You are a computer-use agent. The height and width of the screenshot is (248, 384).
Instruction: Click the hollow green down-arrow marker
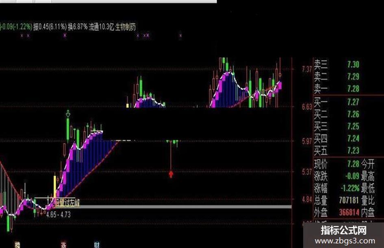68,114
